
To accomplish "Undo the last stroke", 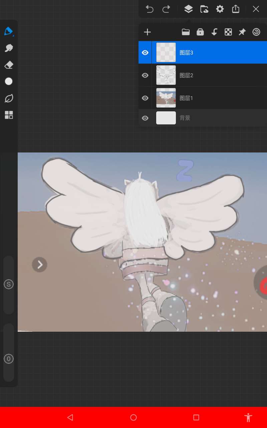I will pos(150,9).
